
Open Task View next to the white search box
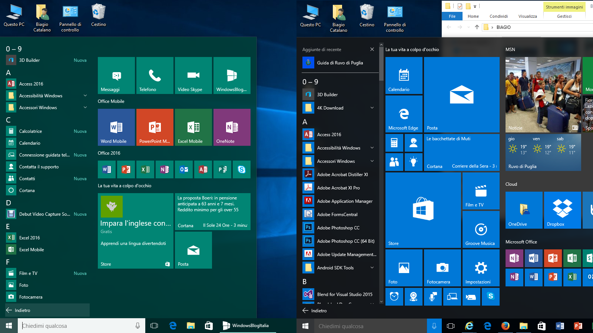coord(154,326)
